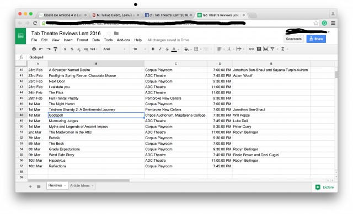Decrease decimal places icon
Viewport: 353px width, 214px height.
click(79, 49)
